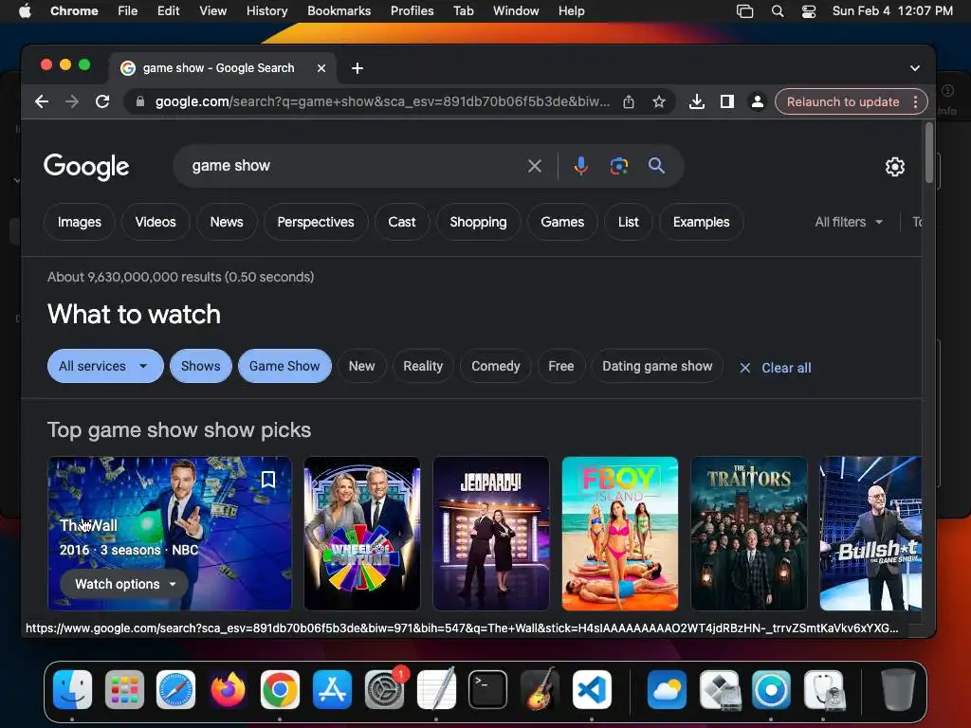This screenshot has width=971, height=728.
Task: Click Relaunch to update button
Action: (x=843, y=101)
